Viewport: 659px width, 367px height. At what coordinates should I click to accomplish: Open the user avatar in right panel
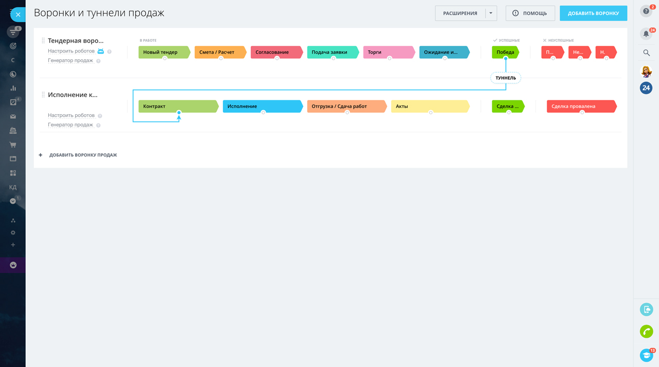pyautogui.click(x=646, y=72)
